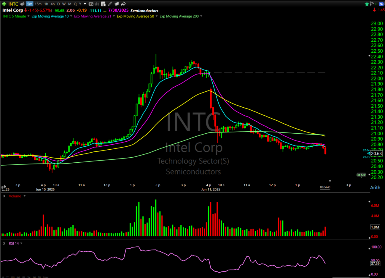Click the 23.00 price scale label
The image size is (385, 278).
pyautogui.click(x=377, y=24)
